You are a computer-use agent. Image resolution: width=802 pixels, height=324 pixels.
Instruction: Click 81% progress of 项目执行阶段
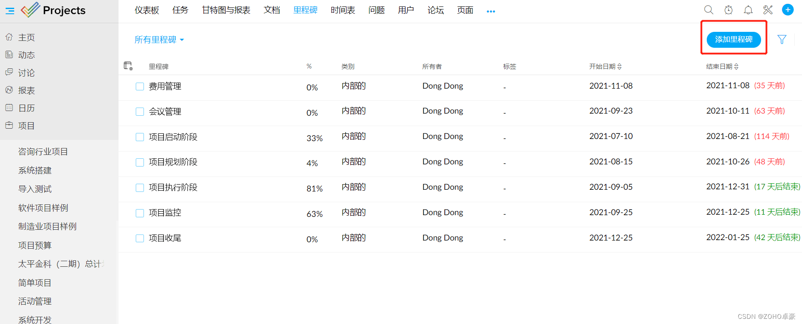click(x=315, y=189)
